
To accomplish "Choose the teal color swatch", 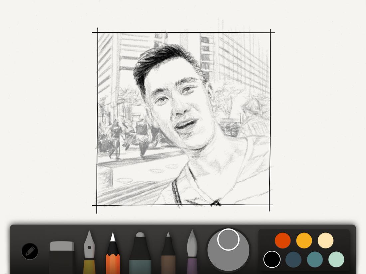I will (315, 260).
